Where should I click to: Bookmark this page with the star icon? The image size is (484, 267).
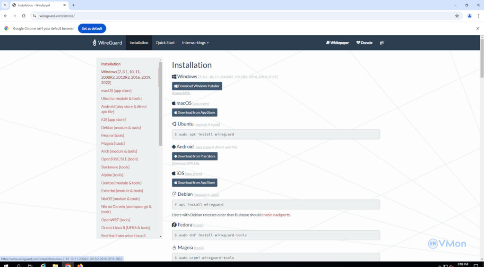coord(457,16)
